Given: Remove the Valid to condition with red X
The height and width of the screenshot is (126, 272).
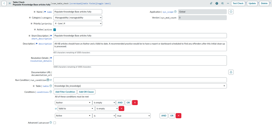Looking at the screenshot, I should 121,109.
